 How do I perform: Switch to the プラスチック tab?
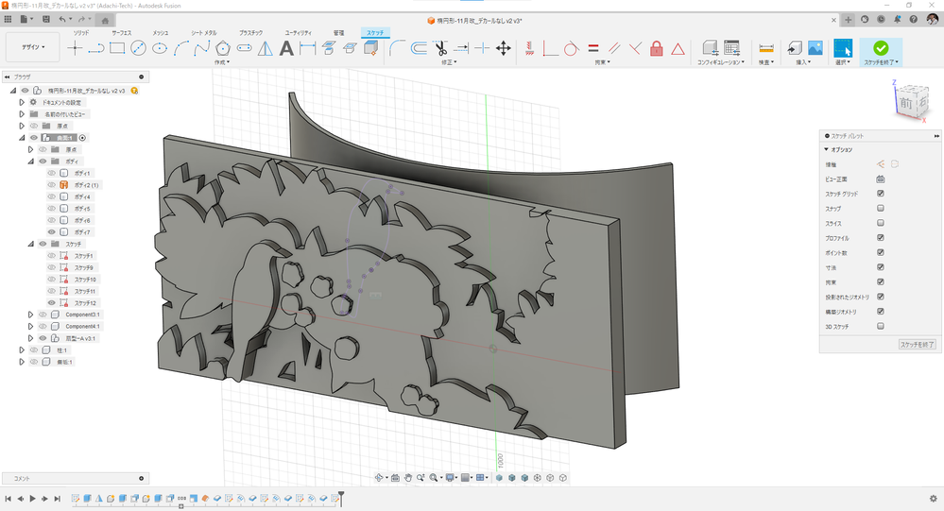pos(251,32)
